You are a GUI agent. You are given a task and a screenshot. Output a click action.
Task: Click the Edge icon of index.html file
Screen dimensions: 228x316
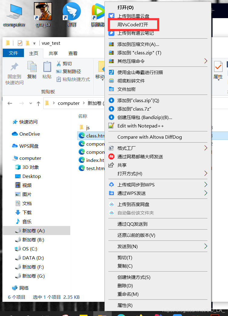81,160
